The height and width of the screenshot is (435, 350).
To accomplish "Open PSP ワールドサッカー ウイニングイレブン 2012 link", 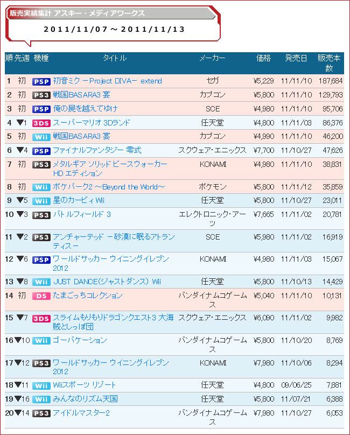I will (x=111, y=264).
